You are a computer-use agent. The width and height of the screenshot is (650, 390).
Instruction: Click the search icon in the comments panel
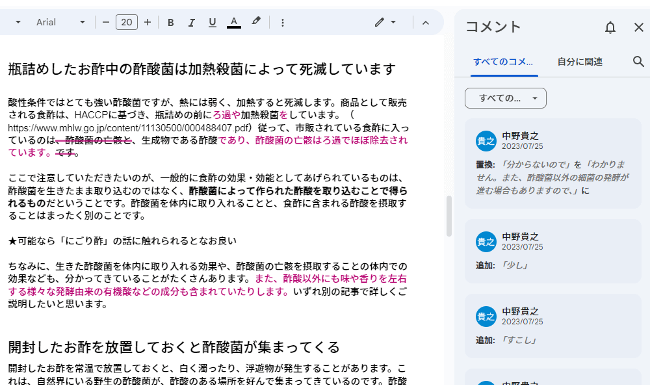pyautogui.click(x=638, y=61)
